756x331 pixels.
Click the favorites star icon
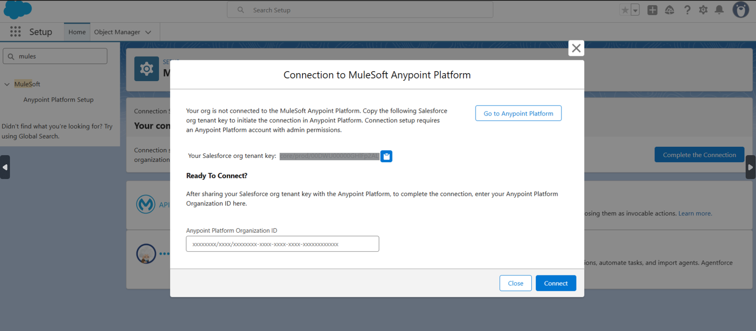(625, 10)
